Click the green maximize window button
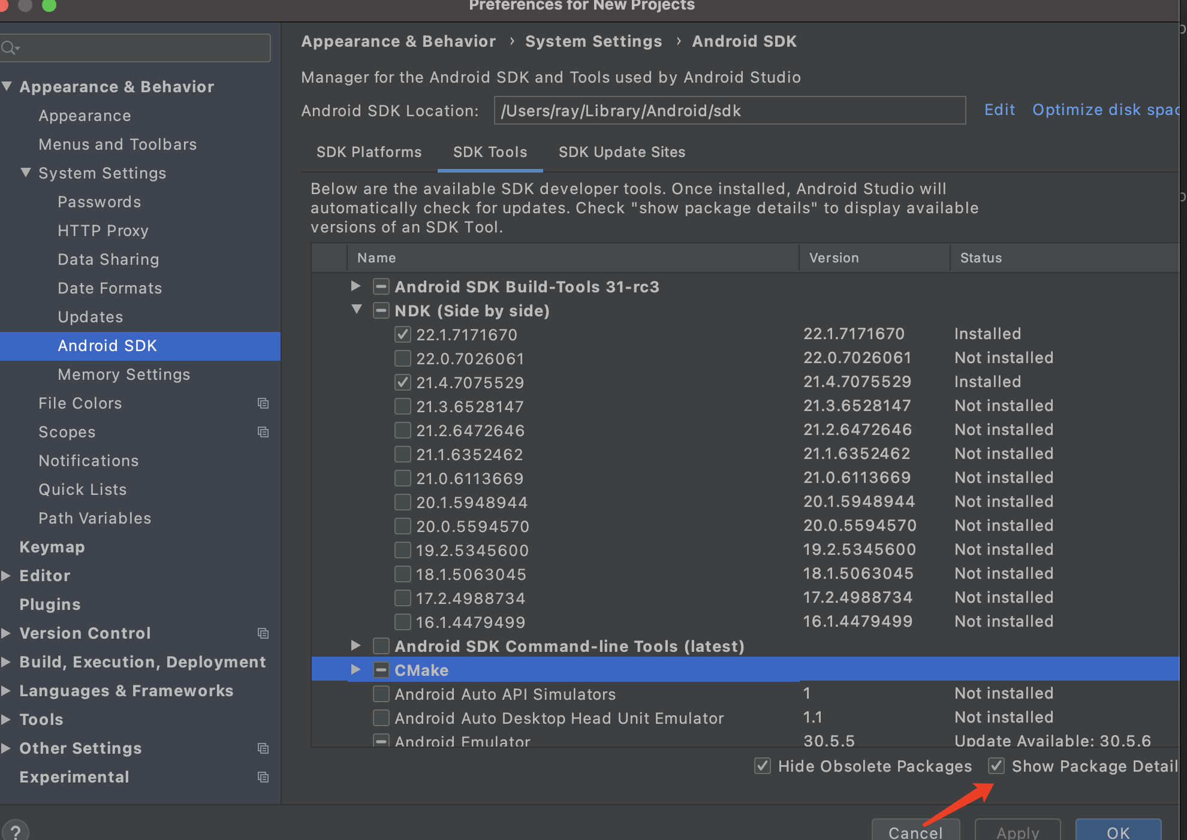The height and width of the screenshot is (840, 1187). [49, 5]
